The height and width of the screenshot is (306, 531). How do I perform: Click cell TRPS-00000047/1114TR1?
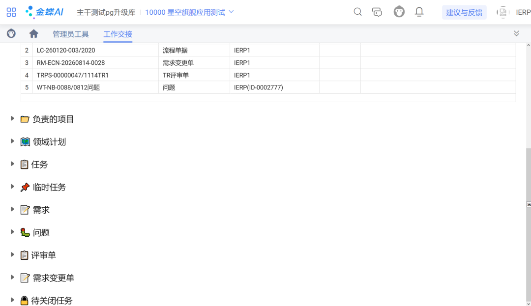tap(95, 75)
